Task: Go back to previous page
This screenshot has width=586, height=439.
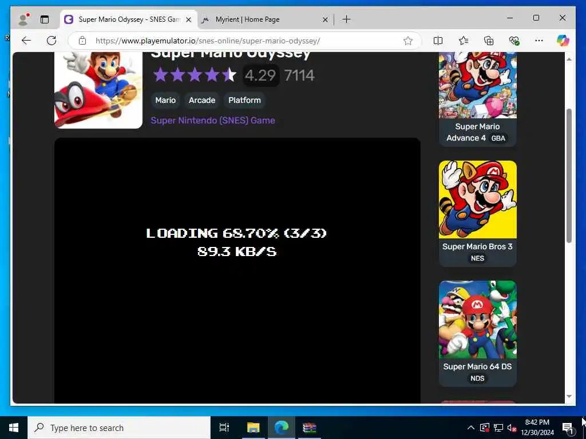Action: (x=26, y=41)
